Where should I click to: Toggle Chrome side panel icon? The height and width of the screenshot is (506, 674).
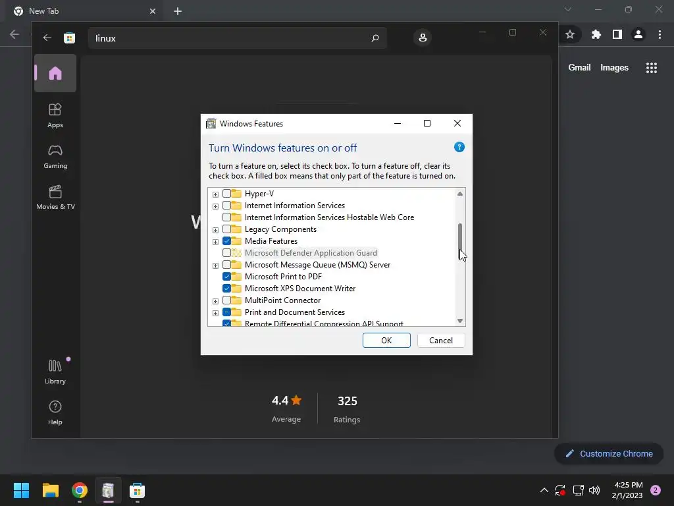617,34
